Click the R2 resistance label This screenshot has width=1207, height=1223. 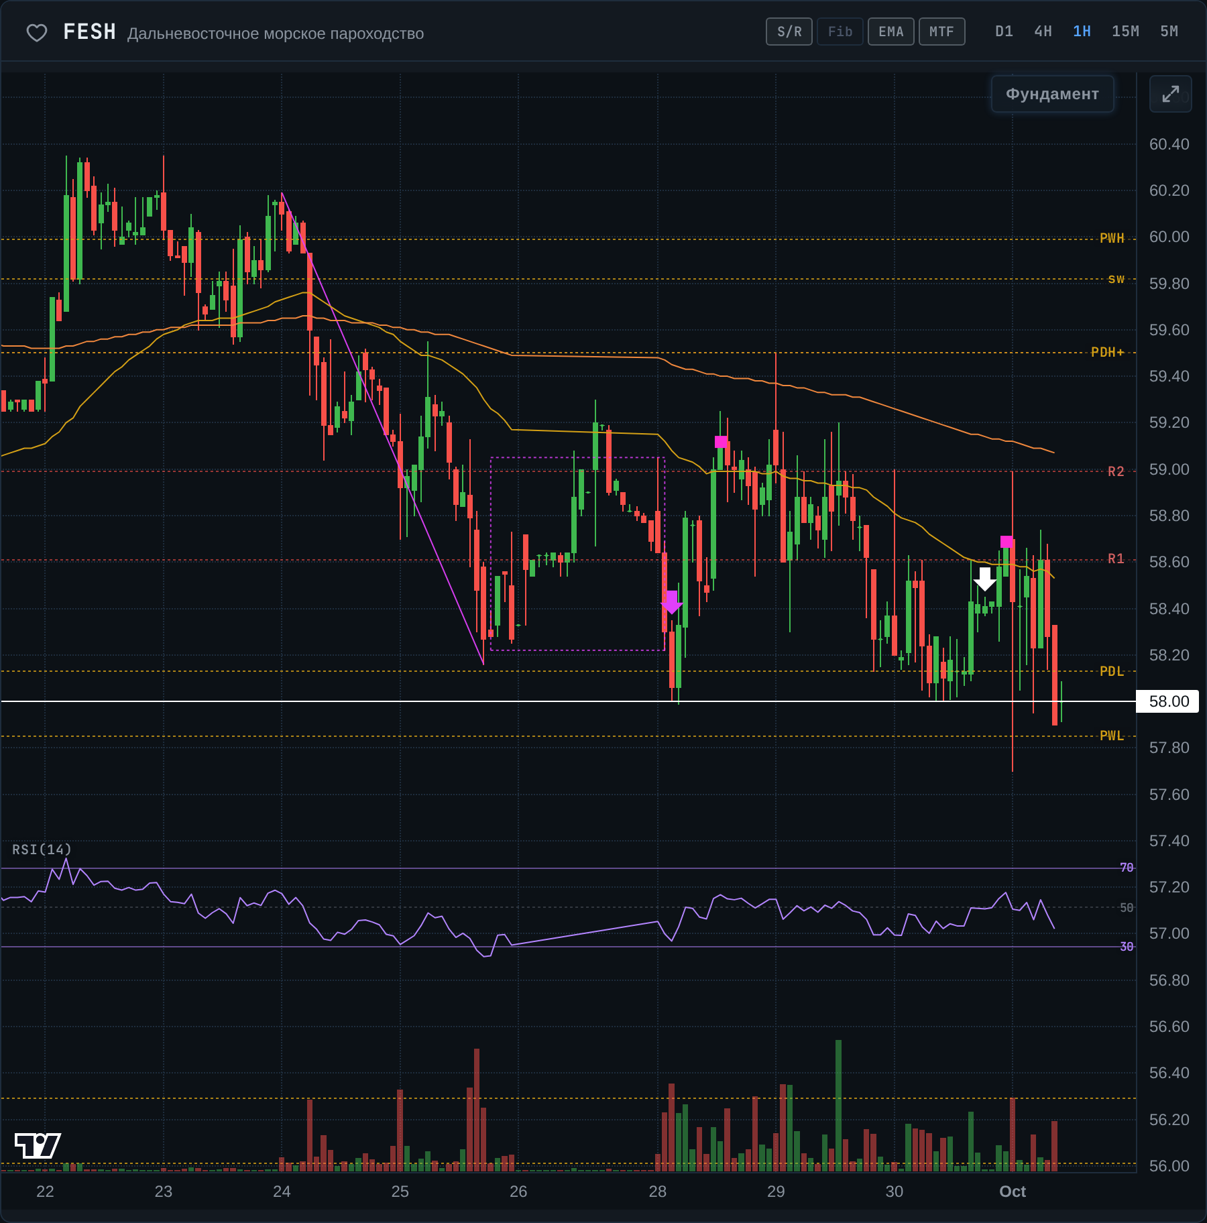[1116, 471]
